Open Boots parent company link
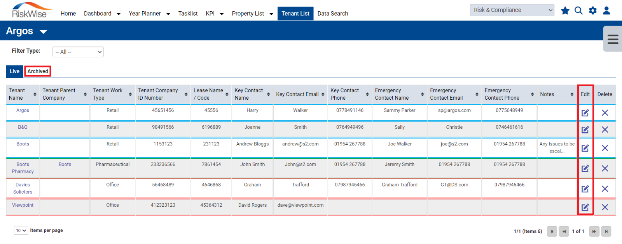Image resolution: width=622 pixels, height=244 pixels. tap(65, 164)
